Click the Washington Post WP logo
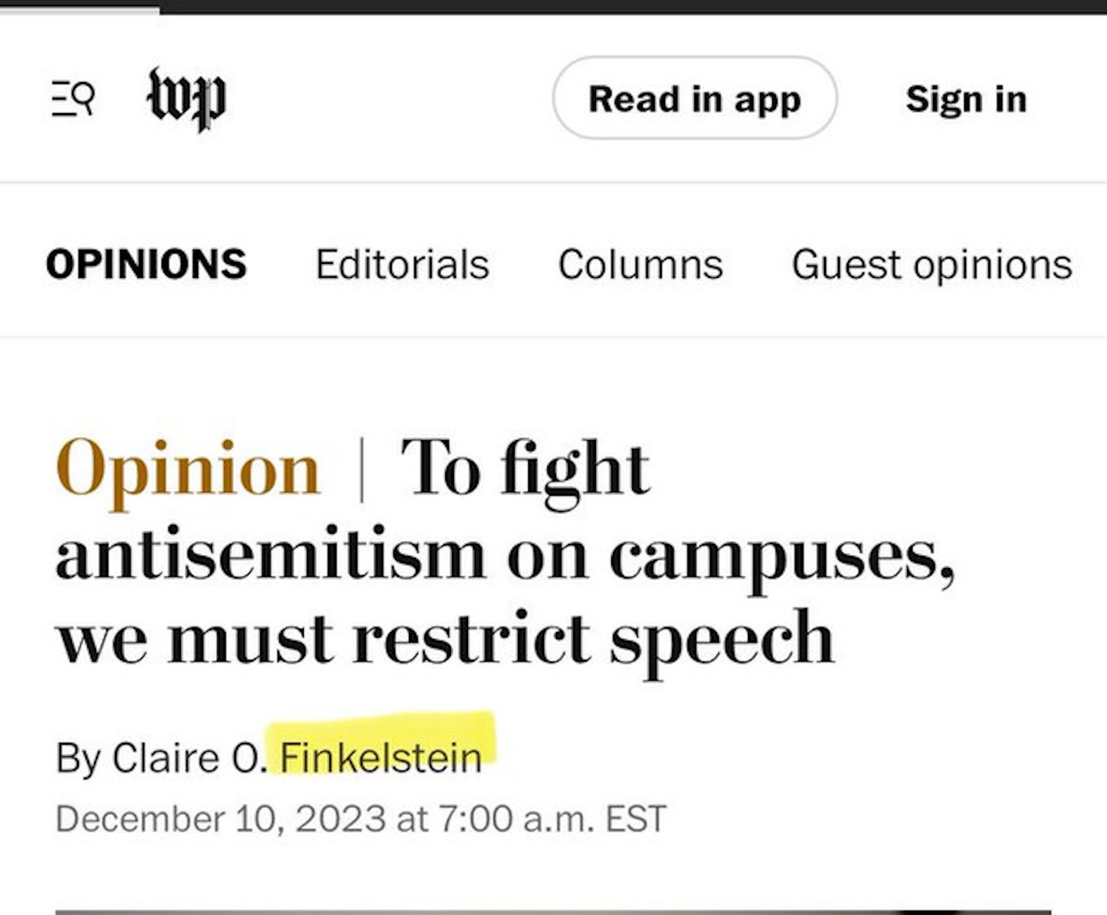Image resolution: width=1107 pixels, height=915 pixels. 186,98
